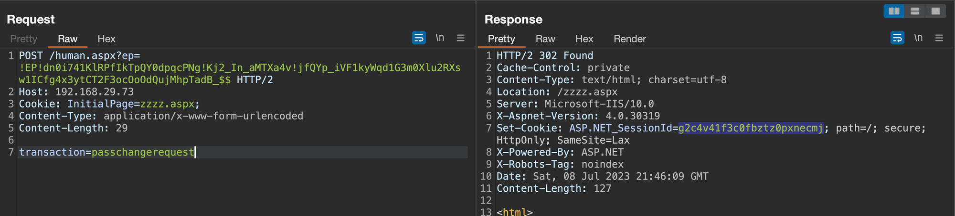955x216 pixels.
Task: Click the highlighted ASP.NET_SessionId value
Action: 751,128
